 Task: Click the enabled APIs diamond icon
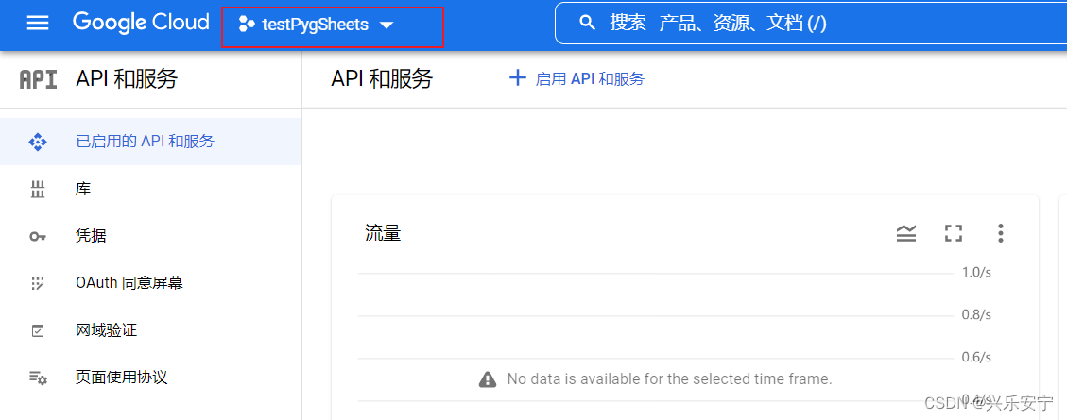pos(38,142)
